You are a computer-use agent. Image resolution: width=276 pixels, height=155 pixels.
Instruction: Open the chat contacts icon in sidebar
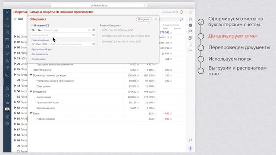pos(7,25)
